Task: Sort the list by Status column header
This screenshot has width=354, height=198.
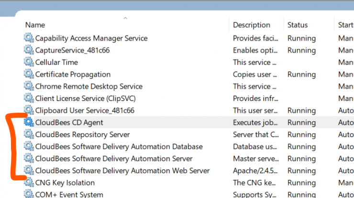Action: 298,25
